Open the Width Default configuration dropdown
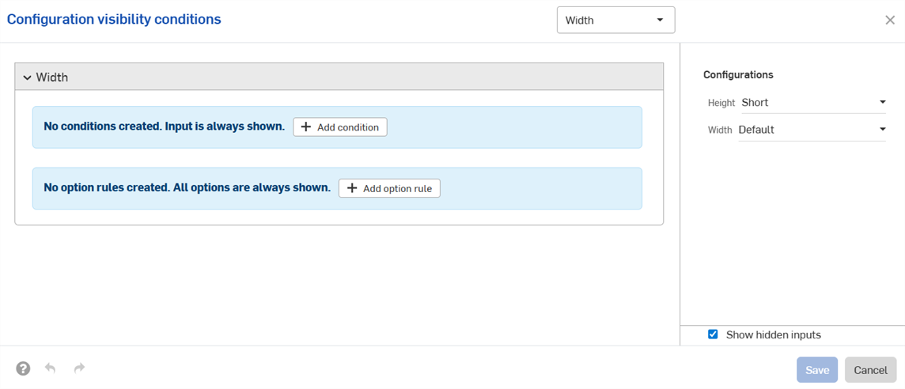This screenshot has width=905, height=389. 812,130
